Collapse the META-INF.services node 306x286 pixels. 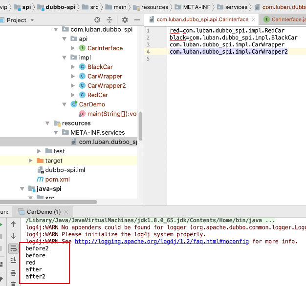(56, 133)
